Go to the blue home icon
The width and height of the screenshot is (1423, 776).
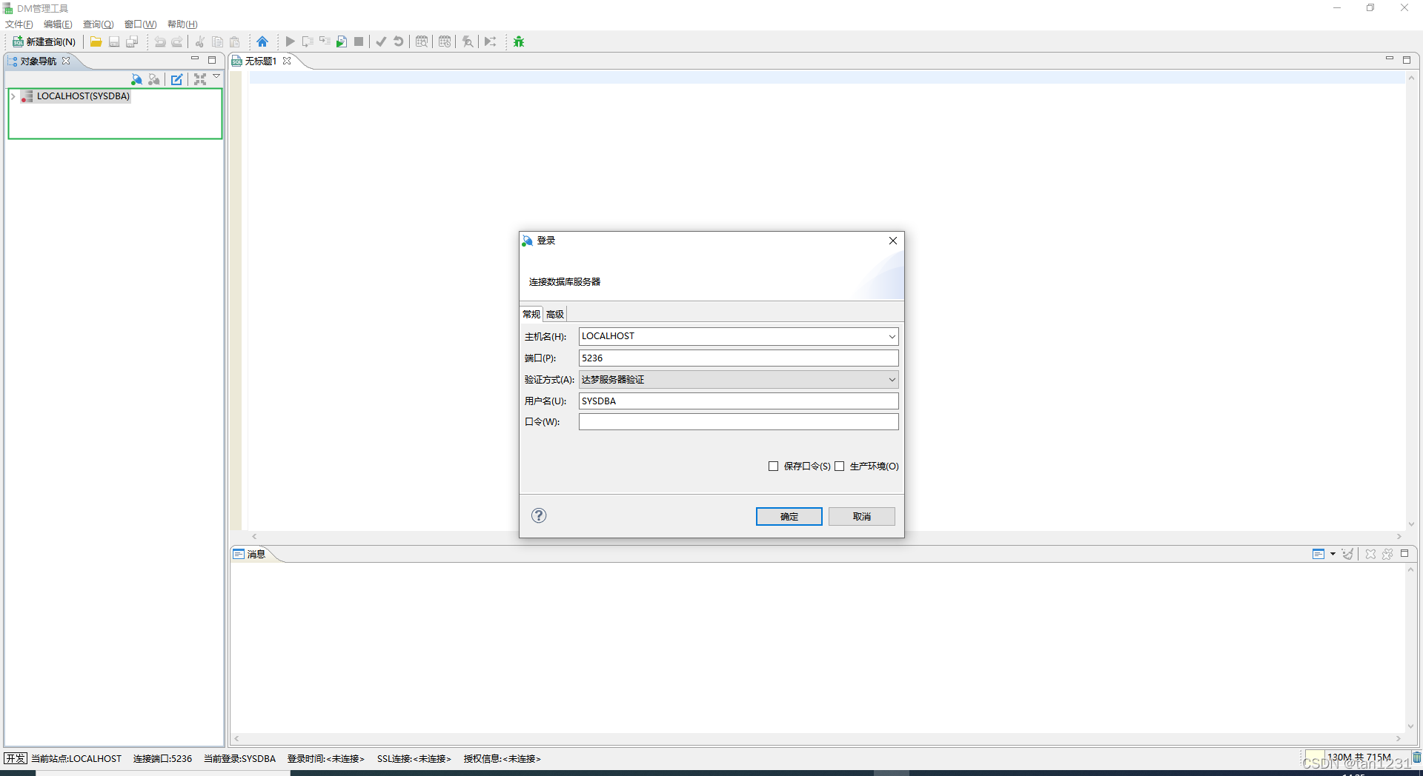coord(262,41)
